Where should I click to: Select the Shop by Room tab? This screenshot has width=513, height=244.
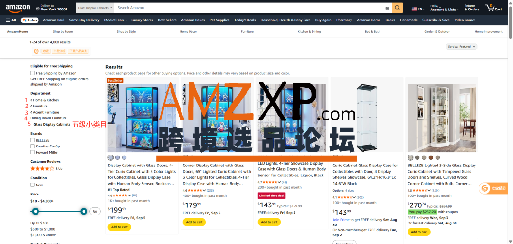(x=63, y=32)
